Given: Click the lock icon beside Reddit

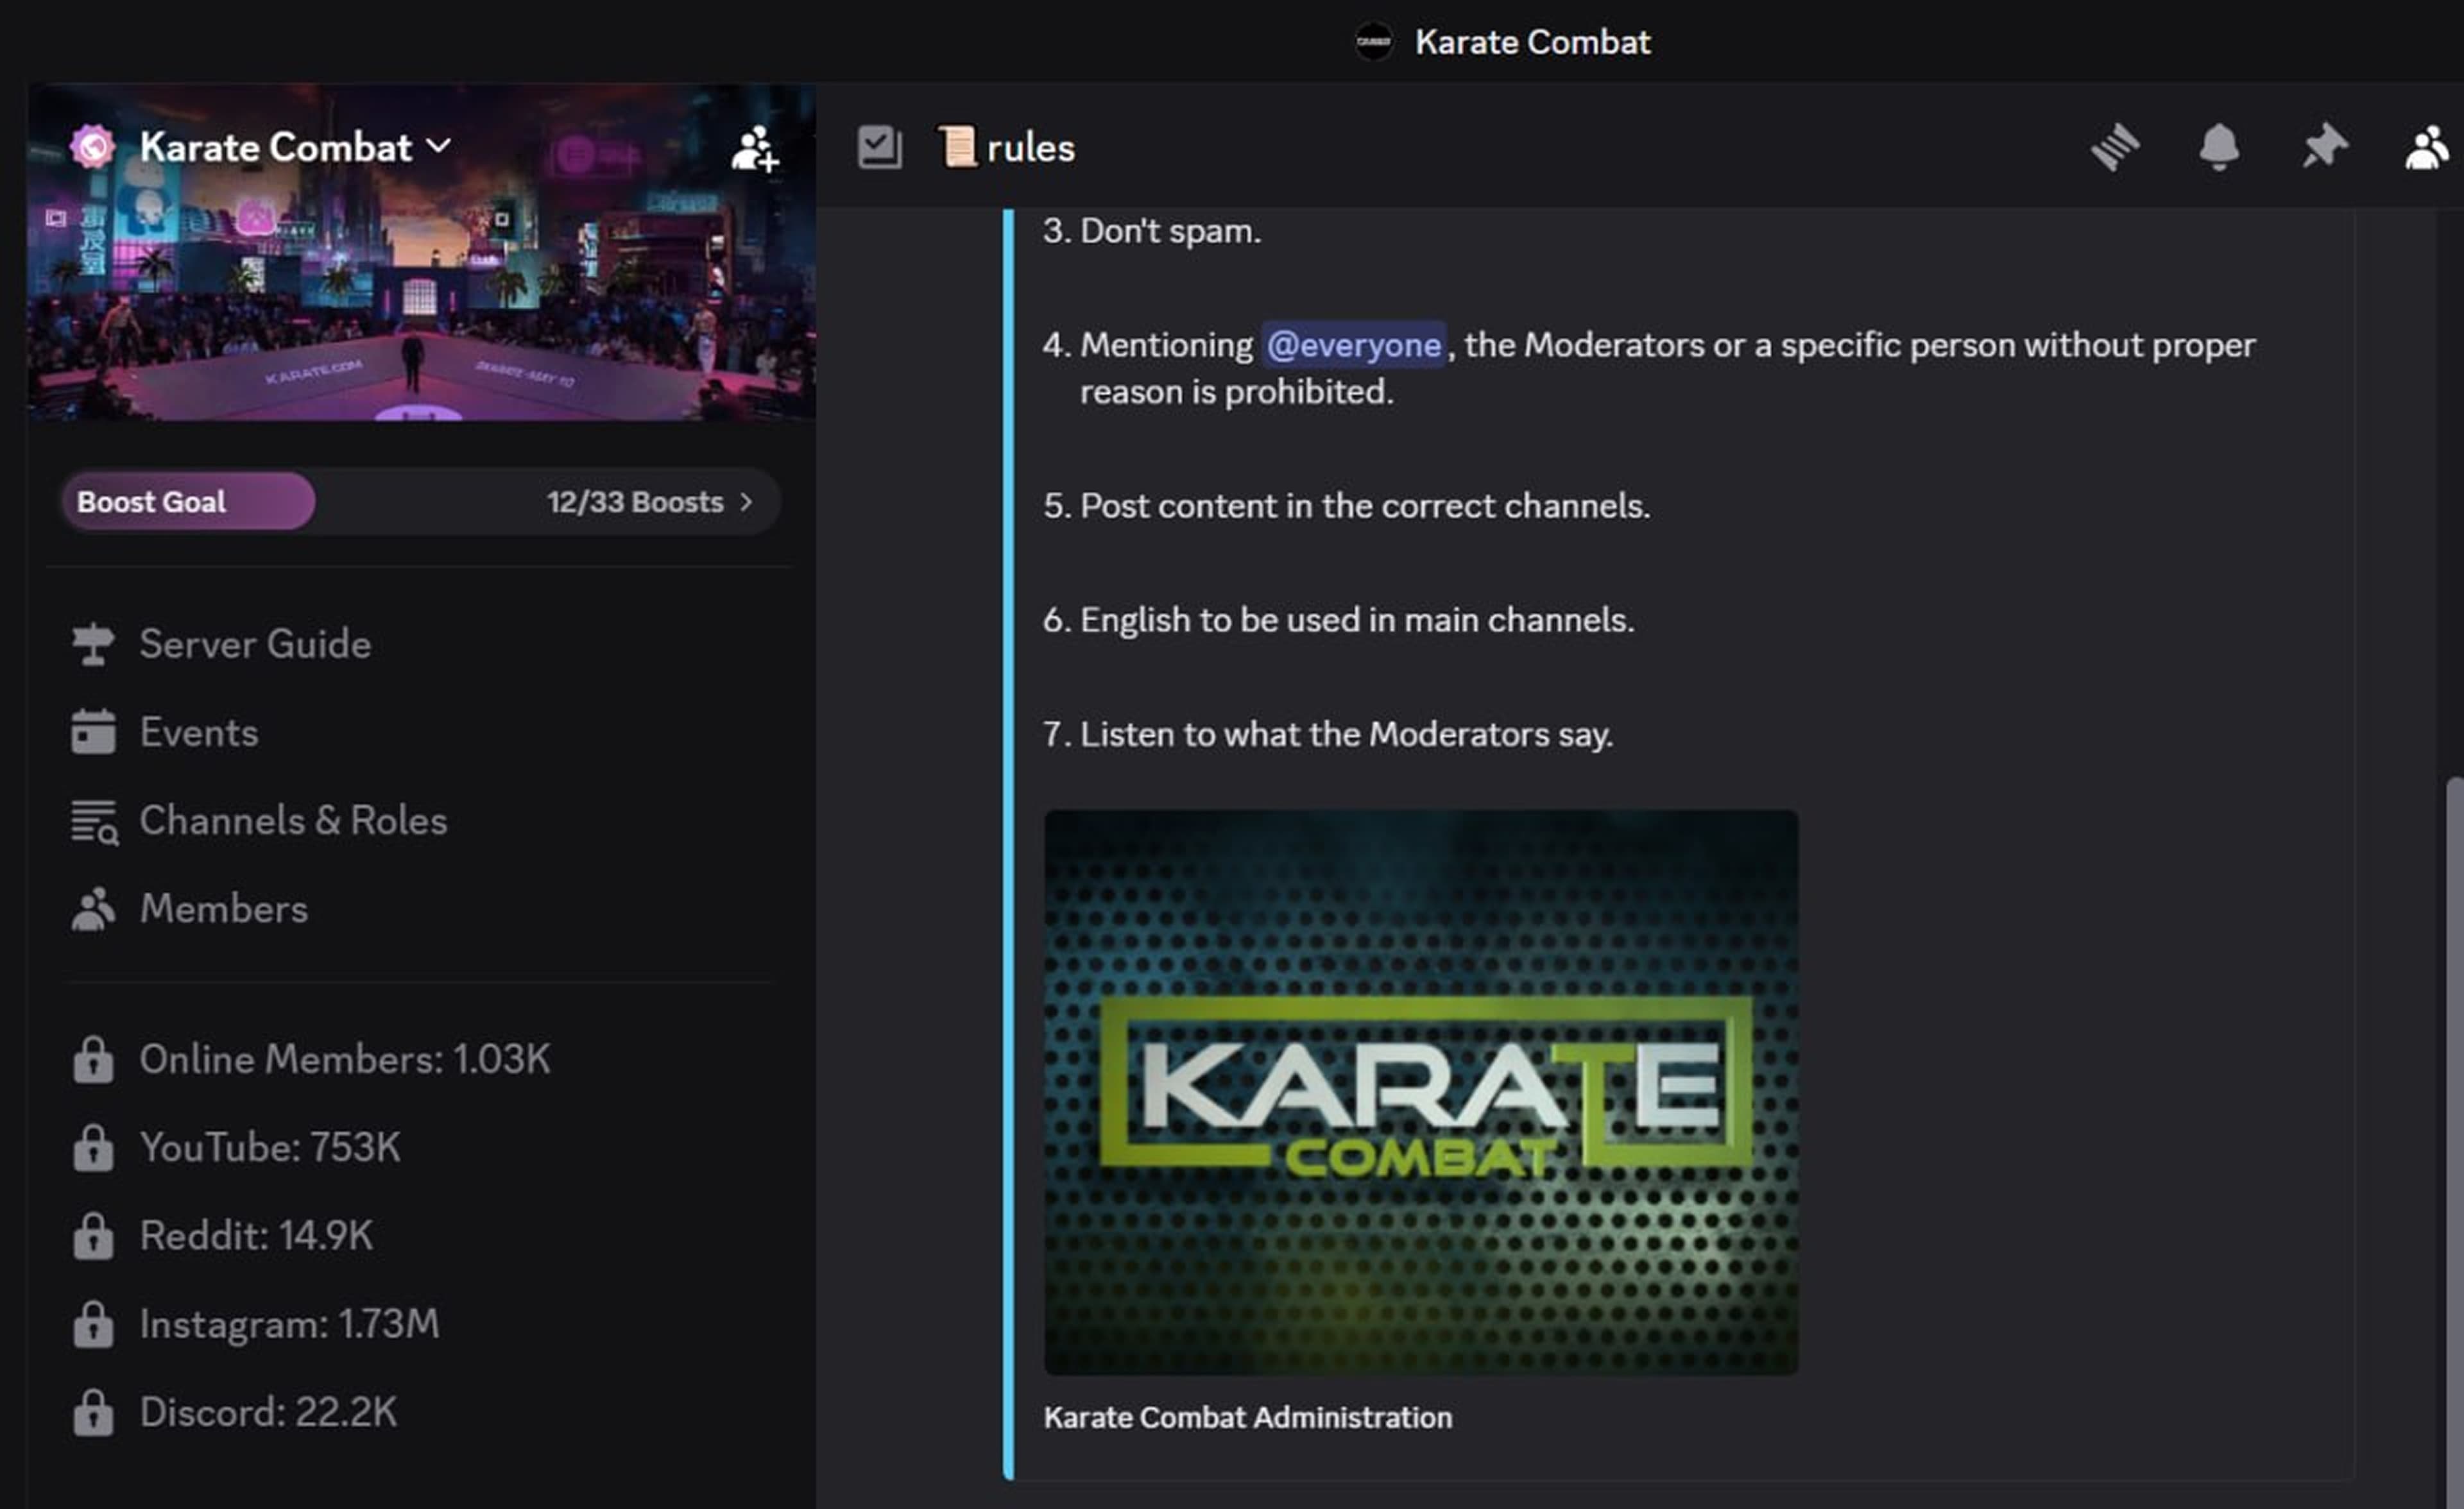Looking at the screenshot, I should (93, 1235).
